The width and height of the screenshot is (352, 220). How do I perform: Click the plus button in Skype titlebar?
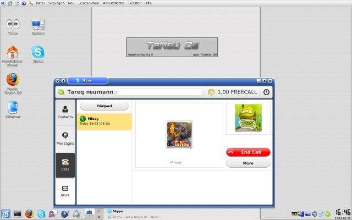pyautogui.click(x=63, y=81)
